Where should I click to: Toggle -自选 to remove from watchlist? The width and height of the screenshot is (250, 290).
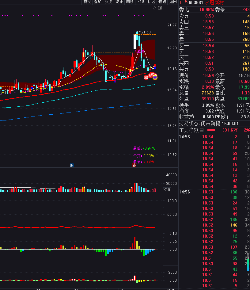point(162,2)
